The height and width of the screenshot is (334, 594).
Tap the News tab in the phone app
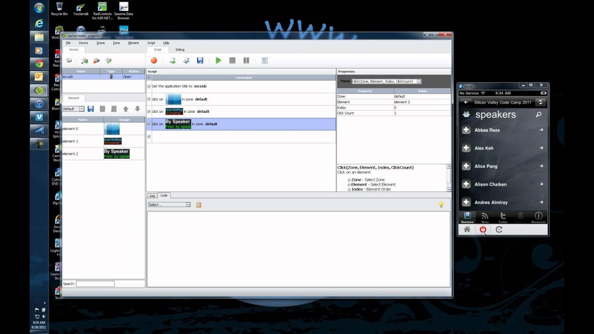485,218
